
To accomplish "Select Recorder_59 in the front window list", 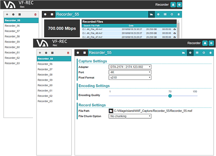I will [x=54, y=80].
